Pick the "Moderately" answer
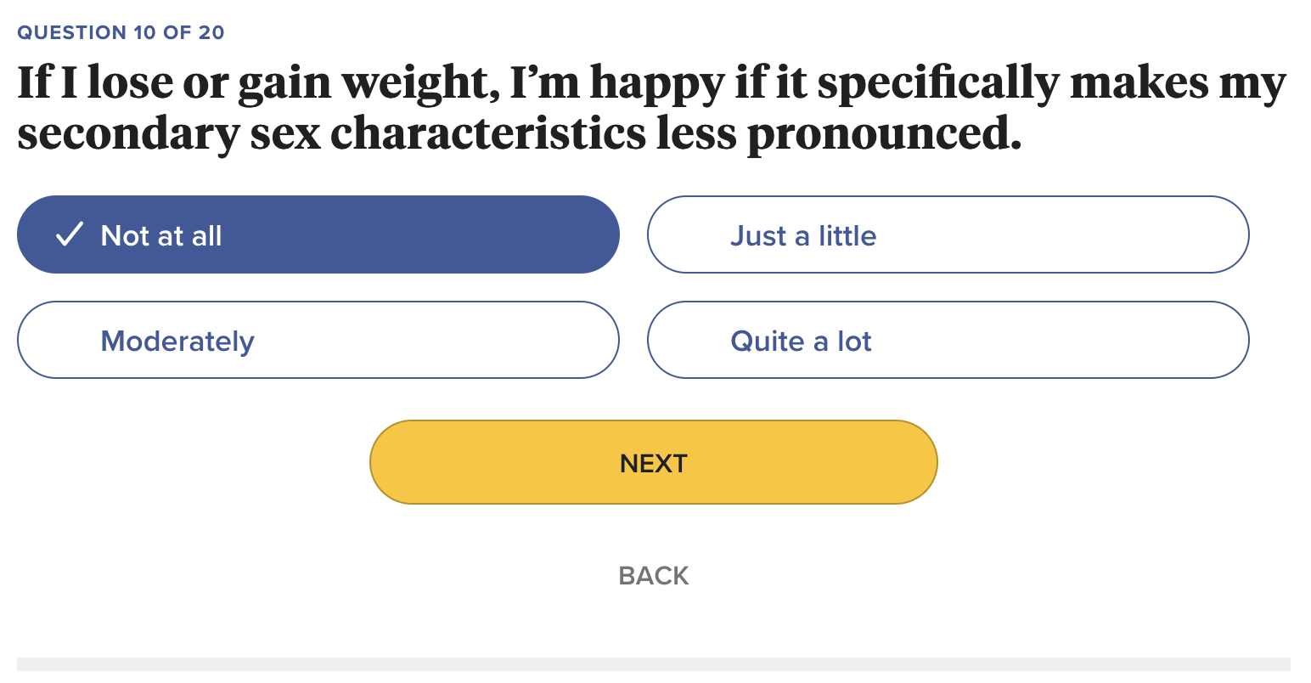The image size is (1311, 683). click(318, 340)
